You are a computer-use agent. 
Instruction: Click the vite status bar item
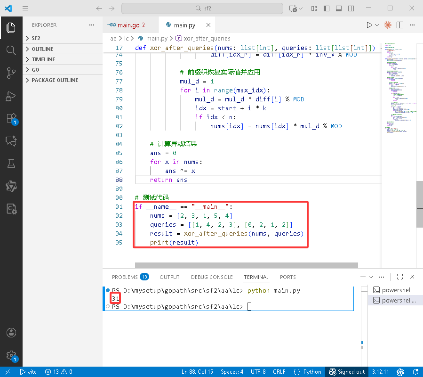tap(28, 372)
